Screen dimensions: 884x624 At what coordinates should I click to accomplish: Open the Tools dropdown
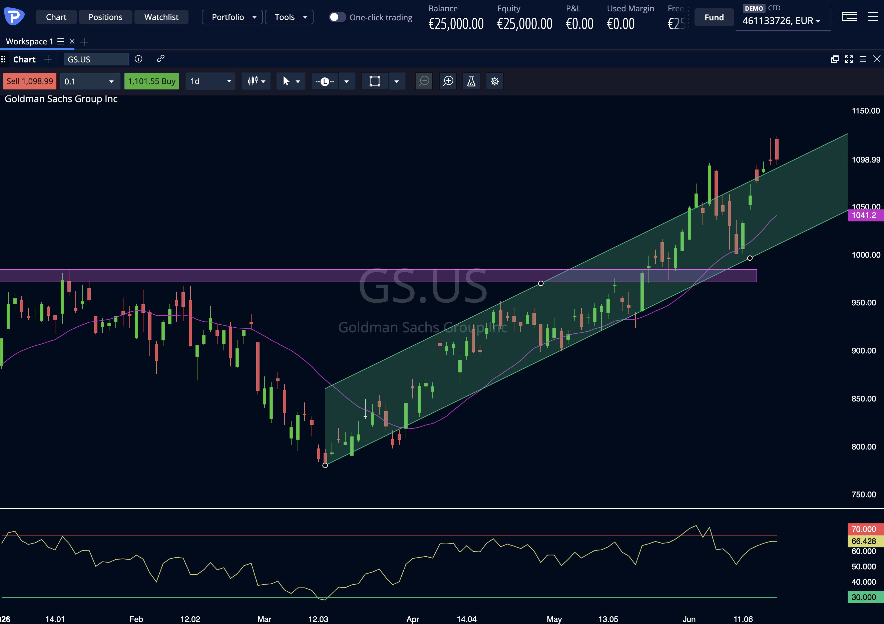[289, 17]
